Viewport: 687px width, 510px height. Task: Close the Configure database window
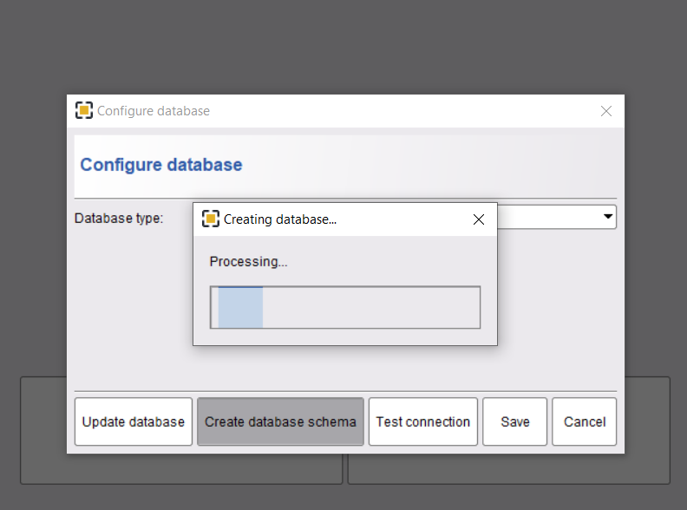pos(606,111)
